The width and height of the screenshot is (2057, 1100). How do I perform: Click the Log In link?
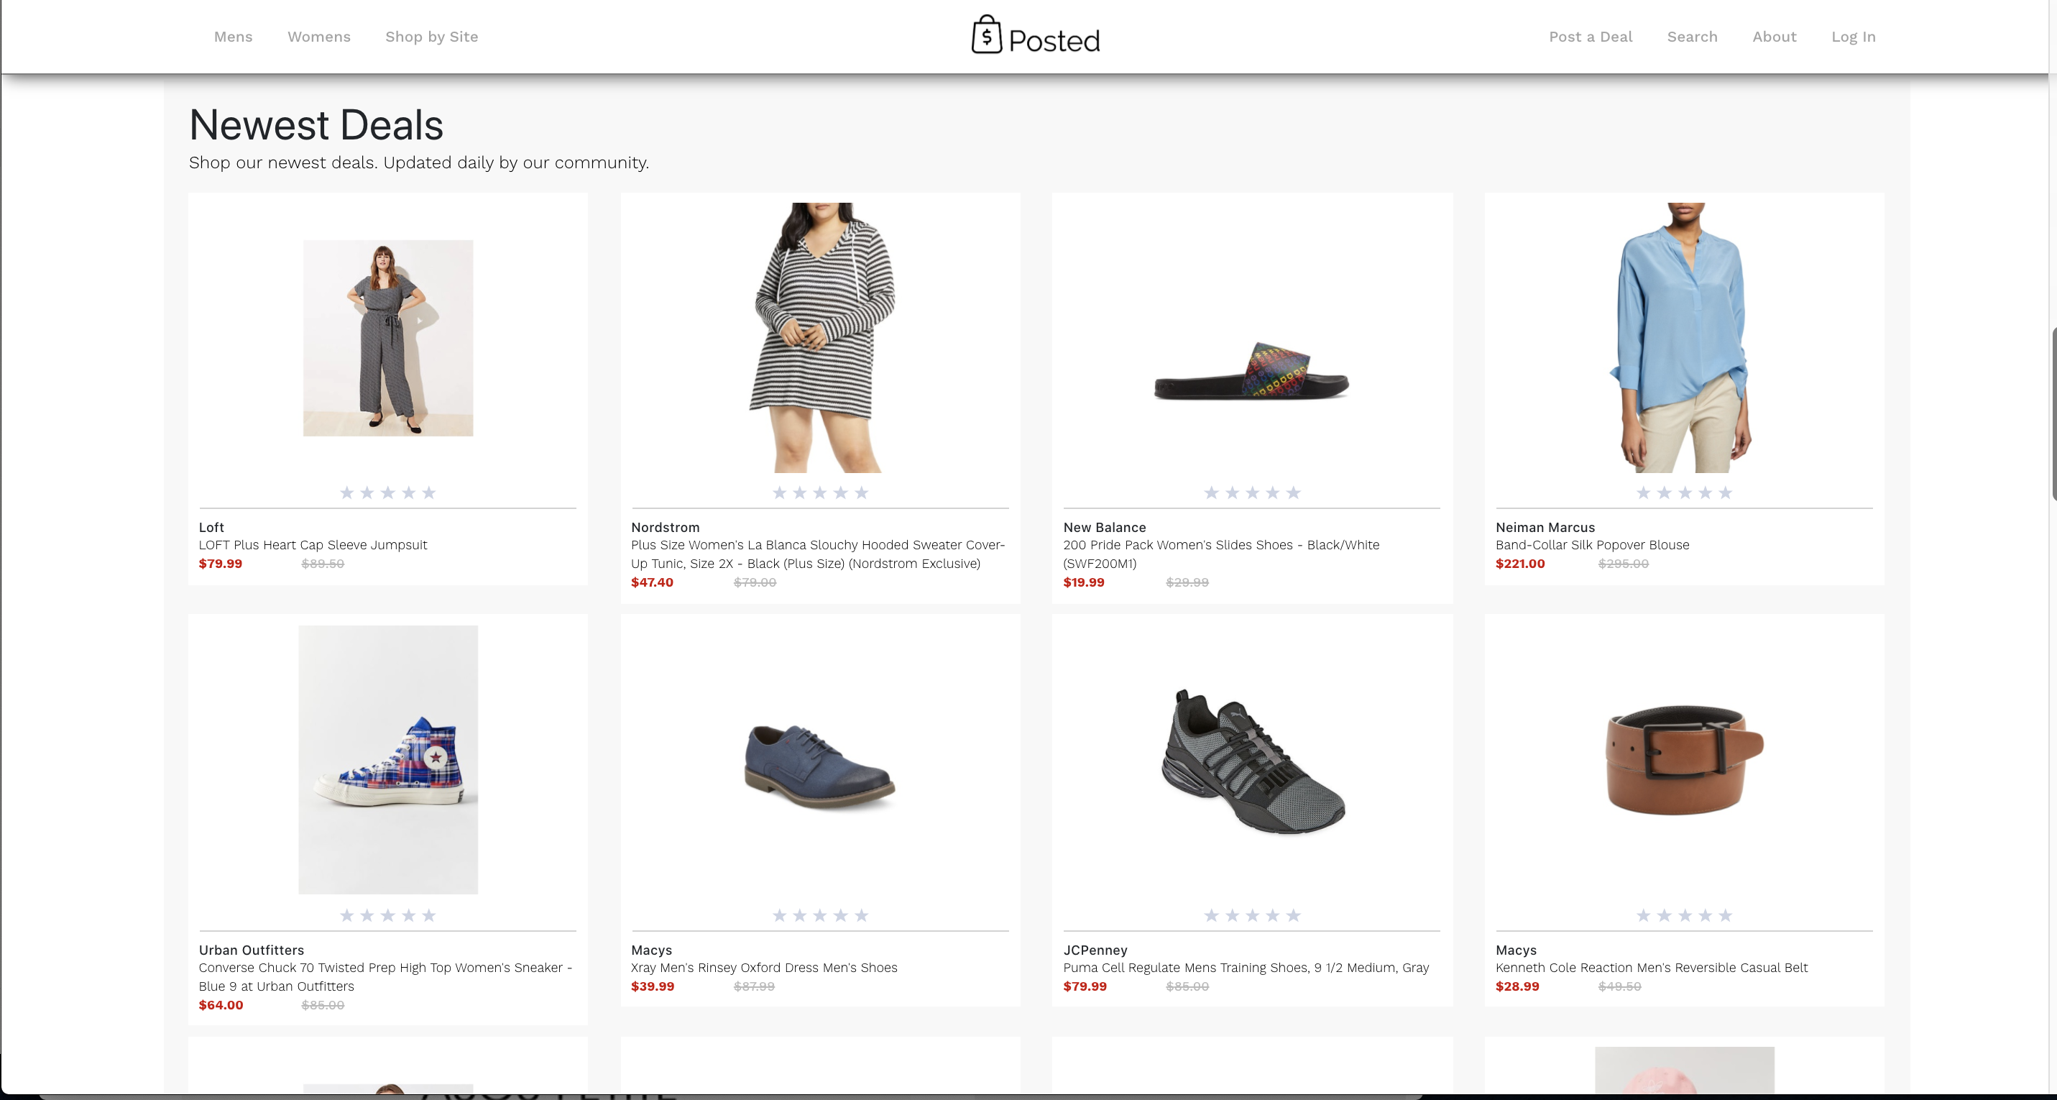click(x=1853, y=37)
